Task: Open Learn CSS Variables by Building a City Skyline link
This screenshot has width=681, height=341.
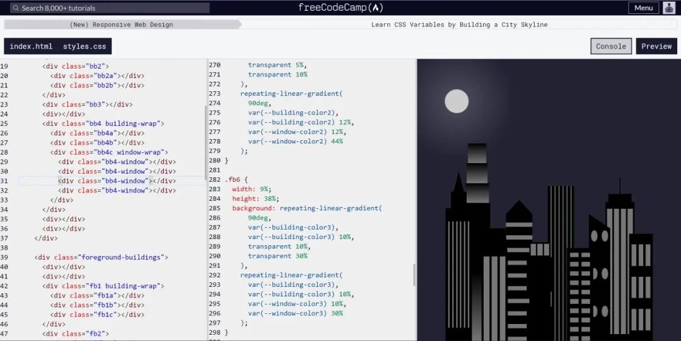Action: tap(459, 25)
